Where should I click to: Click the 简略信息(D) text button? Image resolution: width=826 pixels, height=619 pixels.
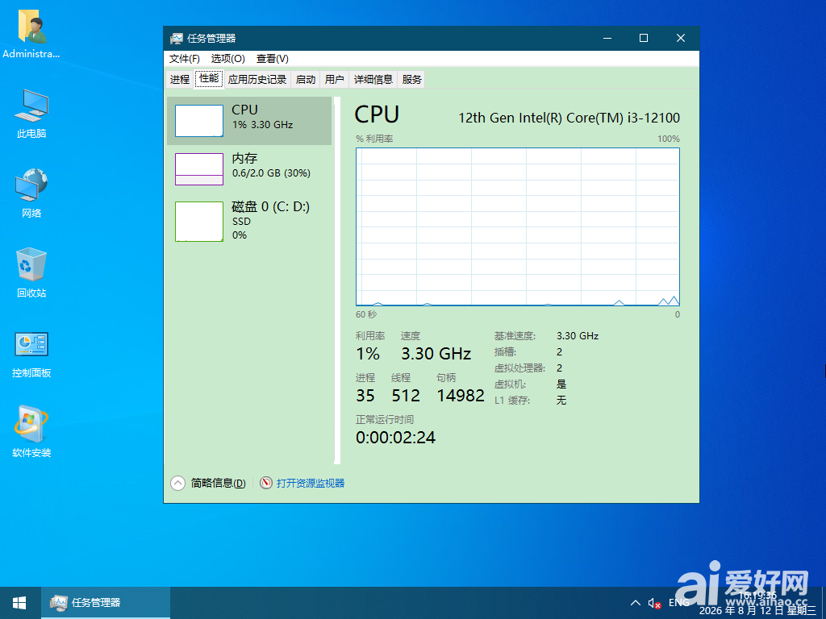[218, 484]
